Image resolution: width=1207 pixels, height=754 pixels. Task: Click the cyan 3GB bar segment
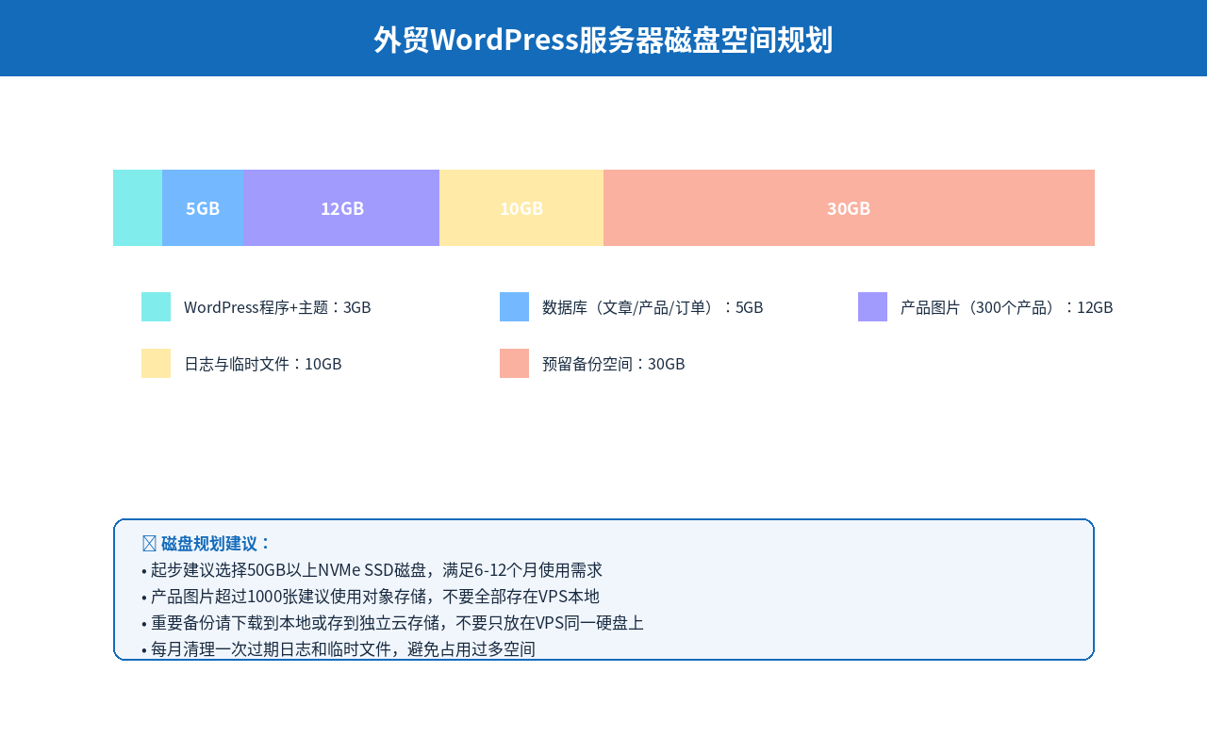click(x=138, y=207)
